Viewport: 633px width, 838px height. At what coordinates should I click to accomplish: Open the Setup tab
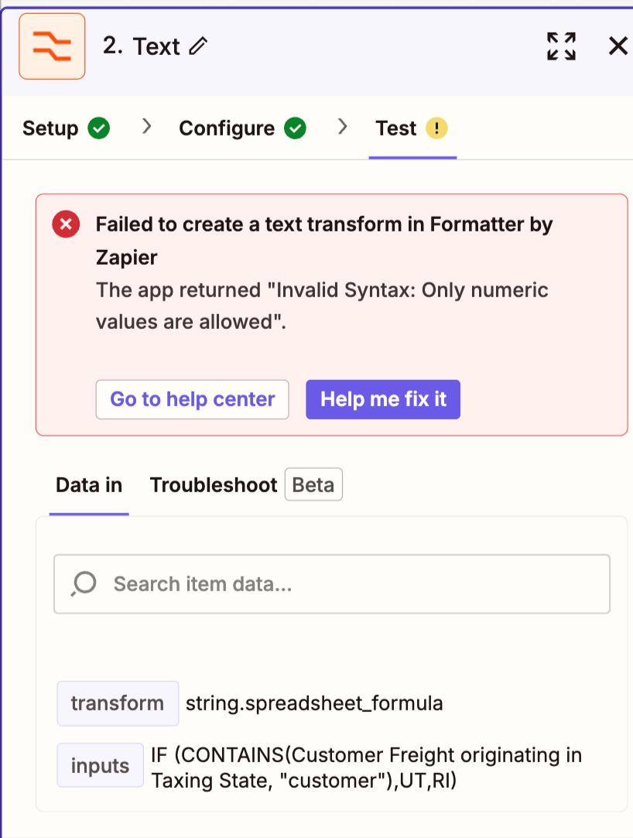67,128
